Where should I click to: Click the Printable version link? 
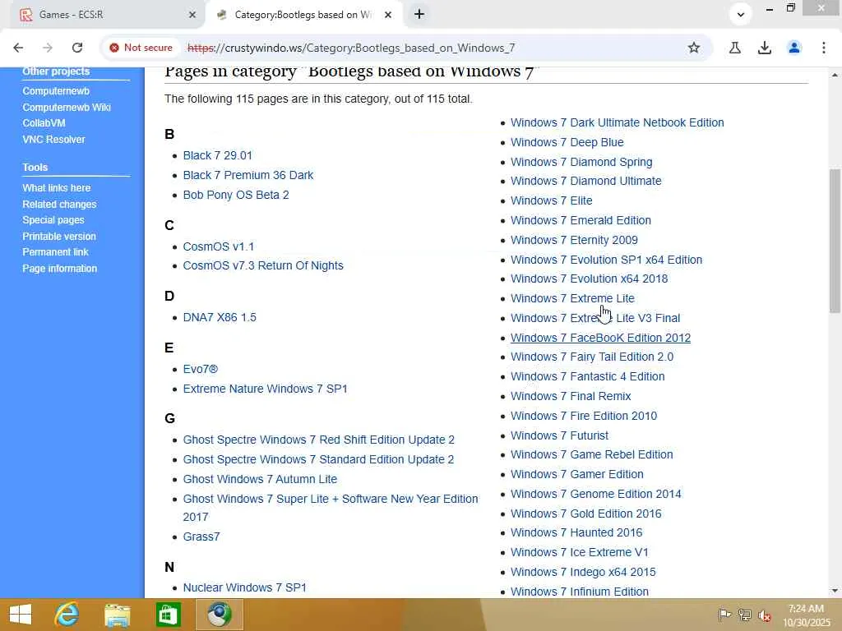(59, 236)
